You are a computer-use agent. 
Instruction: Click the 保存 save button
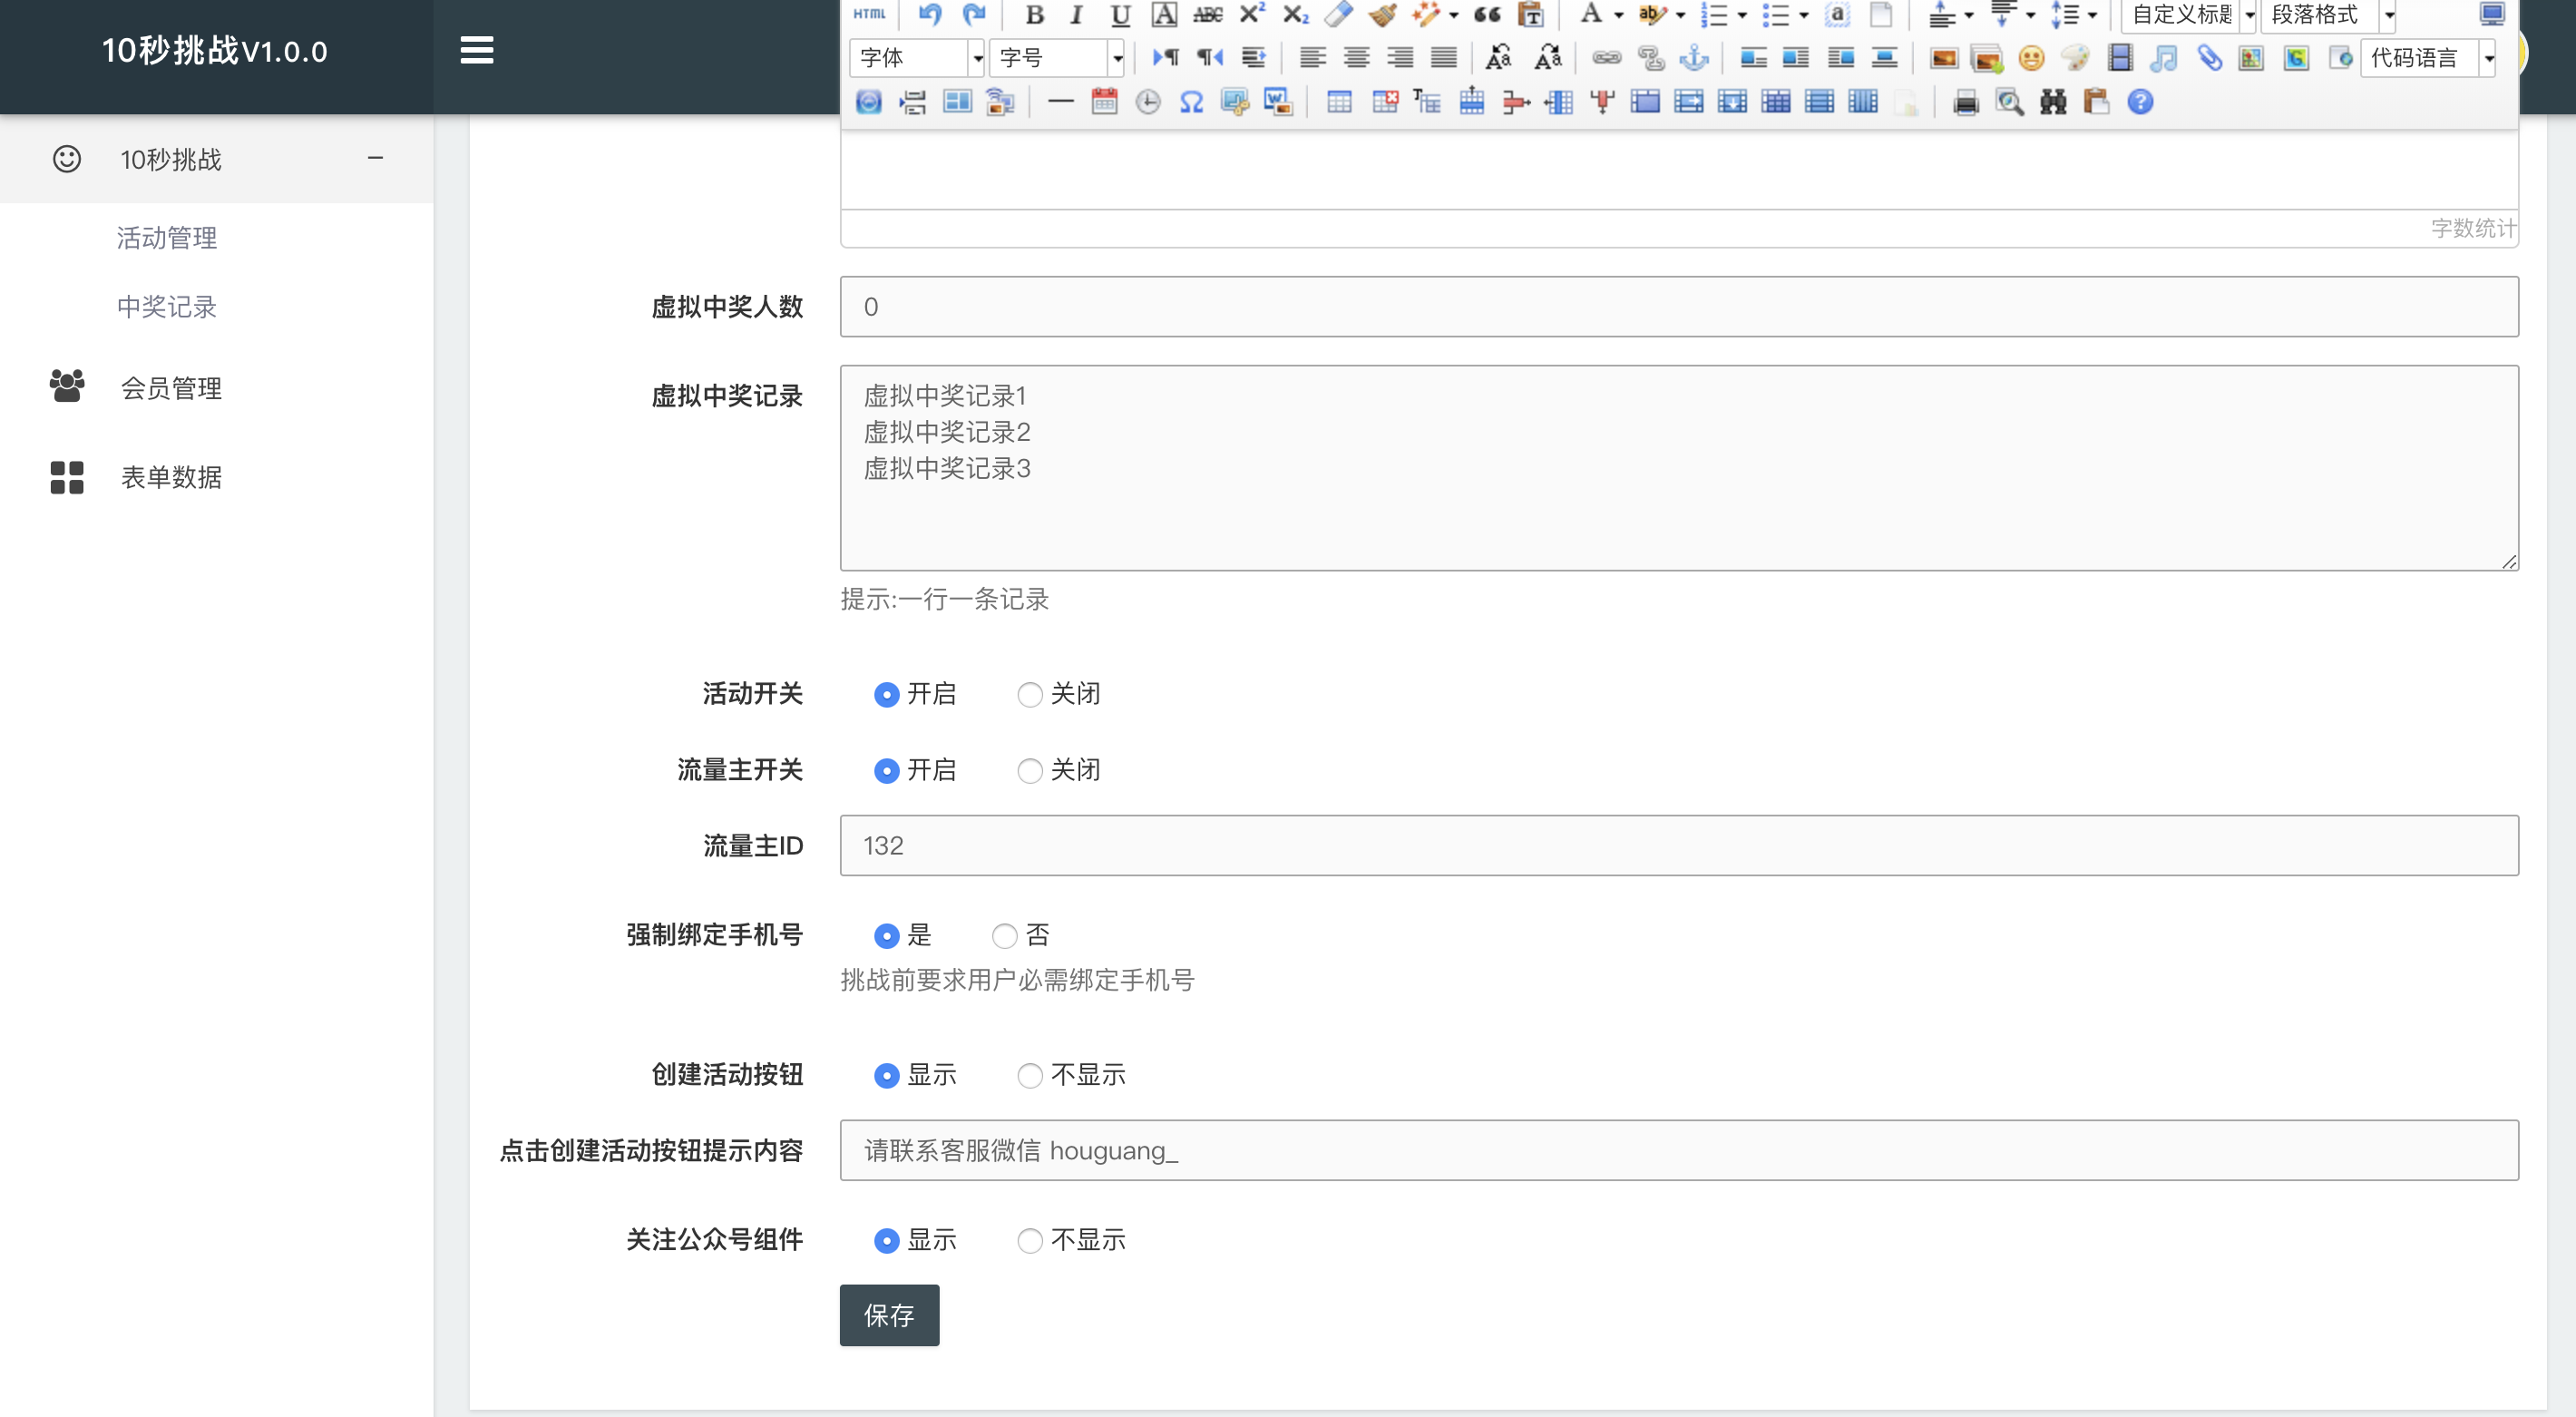click(889, 1315)
